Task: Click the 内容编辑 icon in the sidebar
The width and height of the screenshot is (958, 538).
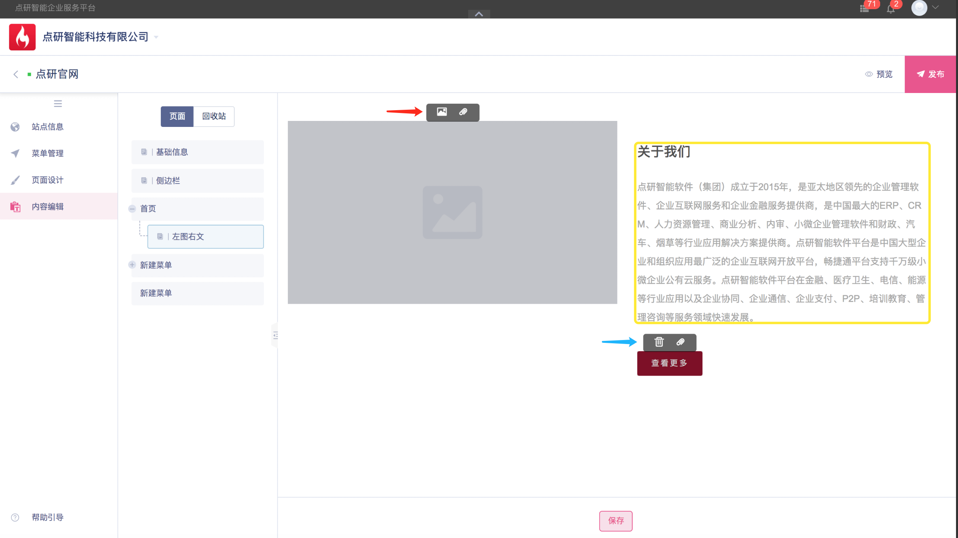Action: click(x=15, y=207)
